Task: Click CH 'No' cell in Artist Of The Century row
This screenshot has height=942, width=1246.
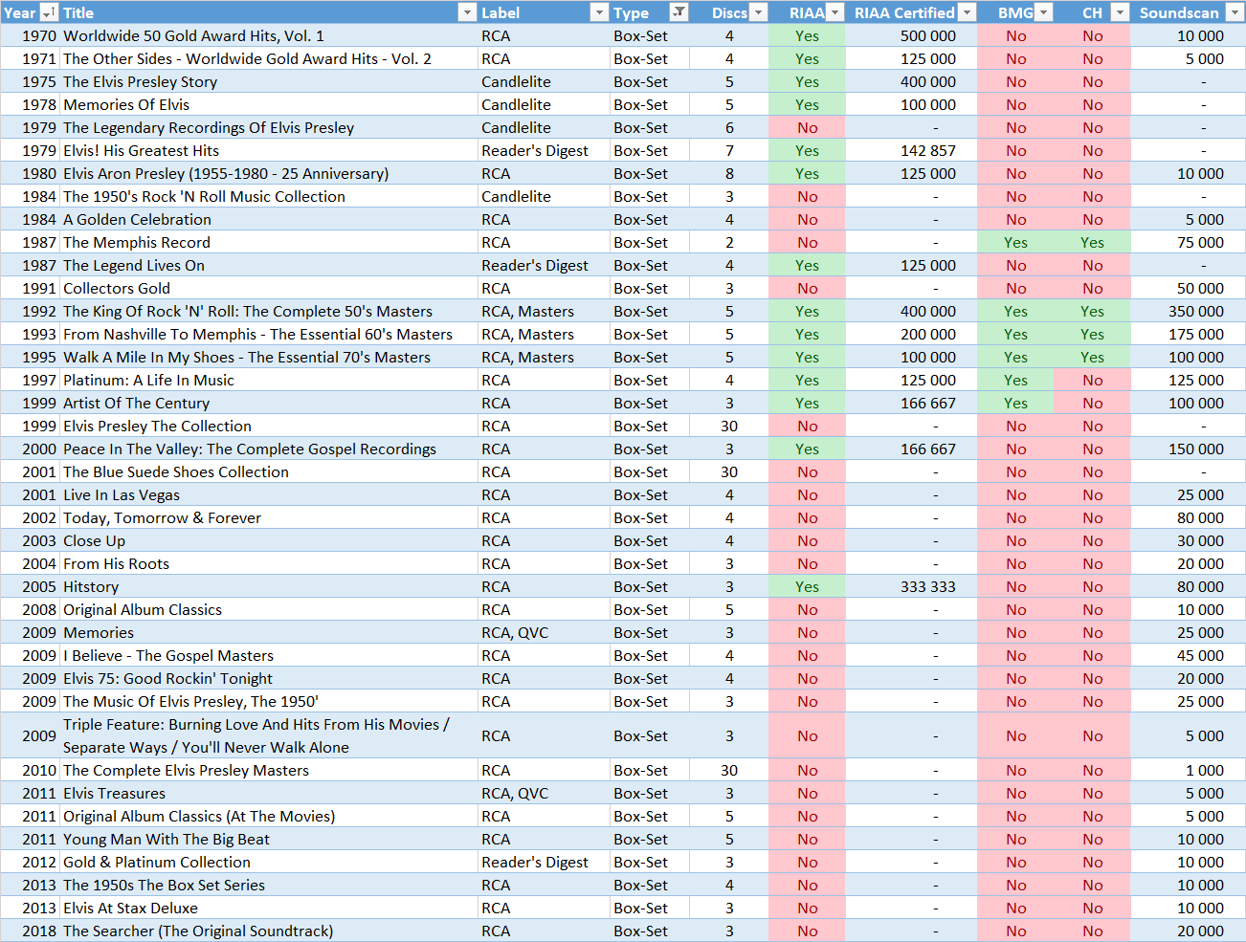Action: coord(1092,403)
